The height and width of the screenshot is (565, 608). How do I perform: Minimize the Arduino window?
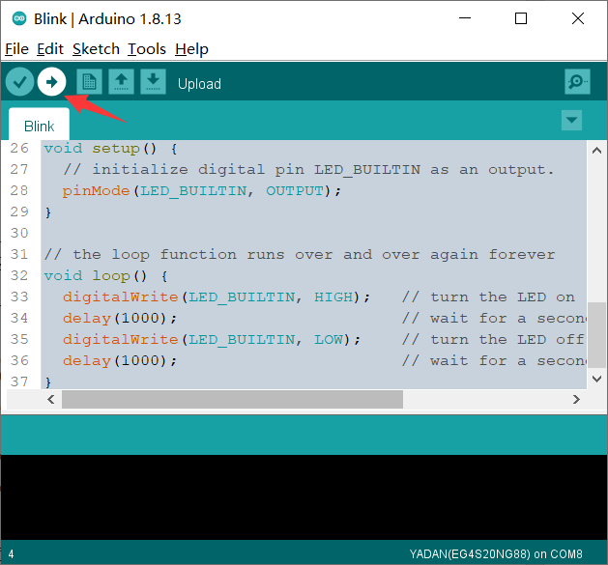[x=465, y=18]
